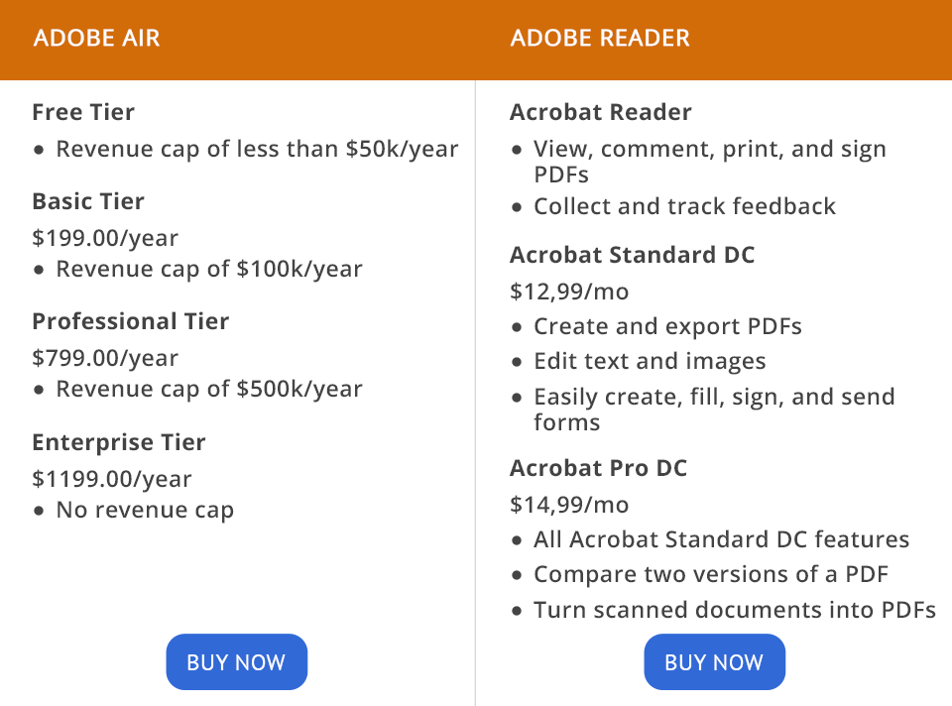The width and height of the screenshot is (952, 706).
Task: Click the $12,99/mo price
Action: click(x=569, y=292)
